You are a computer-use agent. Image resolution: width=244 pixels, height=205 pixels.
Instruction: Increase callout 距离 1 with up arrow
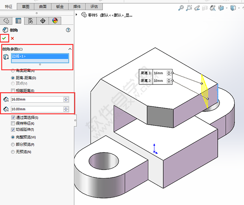pos(169,72)
